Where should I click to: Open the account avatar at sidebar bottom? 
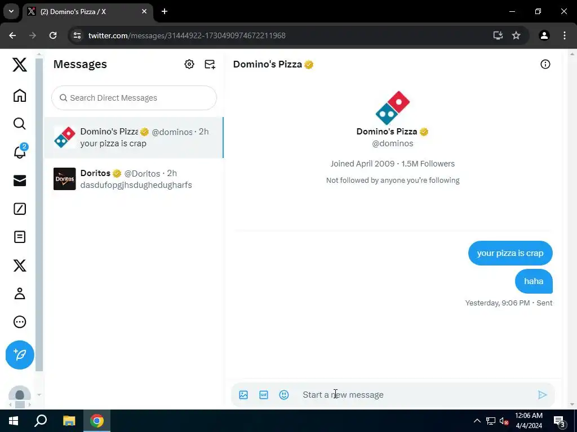point(20,395)
